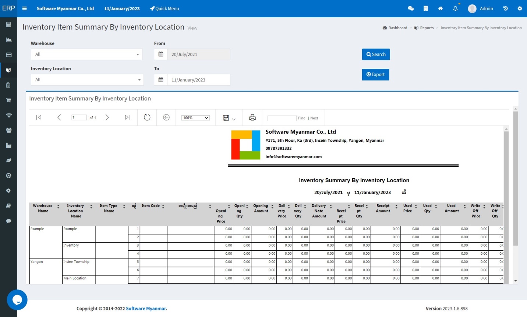Click the To date field
Screen dimensions: 527x317
point(199,80)
